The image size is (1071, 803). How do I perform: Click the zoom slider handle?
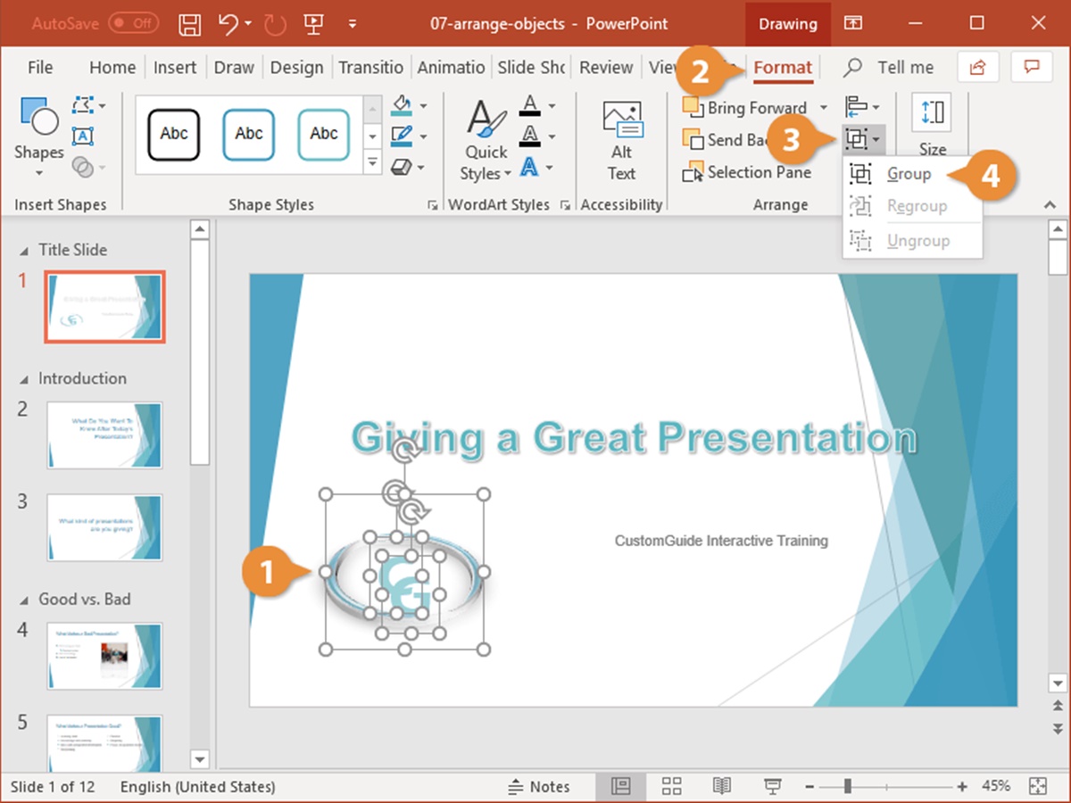pos(845,786)
